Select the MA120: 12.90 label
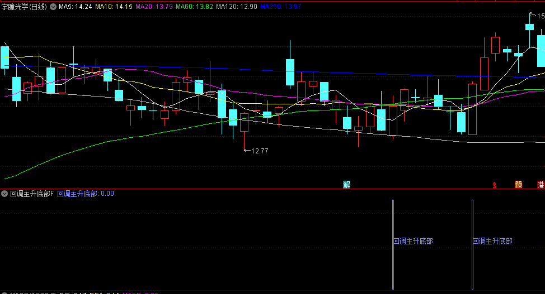This screenshot has height=294, width=545. click(237, 7)
